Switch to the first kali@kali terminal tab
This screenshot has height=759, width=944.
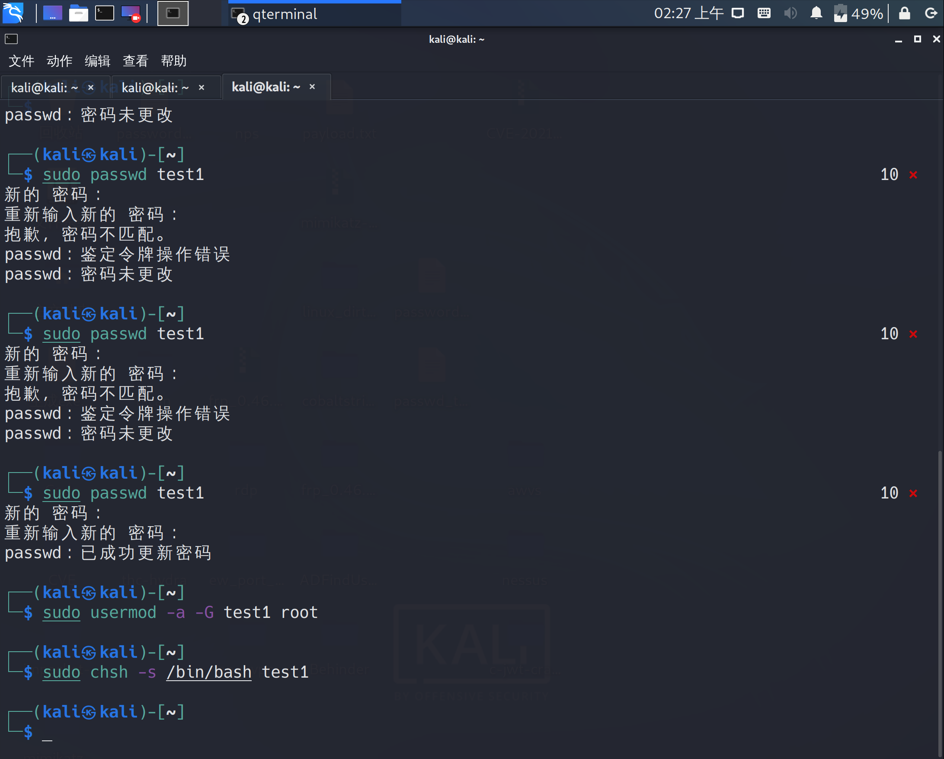[44, 88]
